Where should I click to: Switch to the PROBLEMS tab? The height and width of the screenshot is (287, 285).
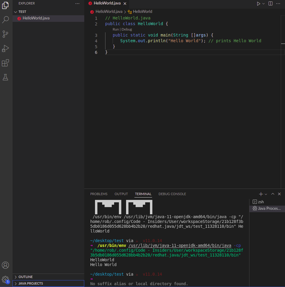[99, 194]
